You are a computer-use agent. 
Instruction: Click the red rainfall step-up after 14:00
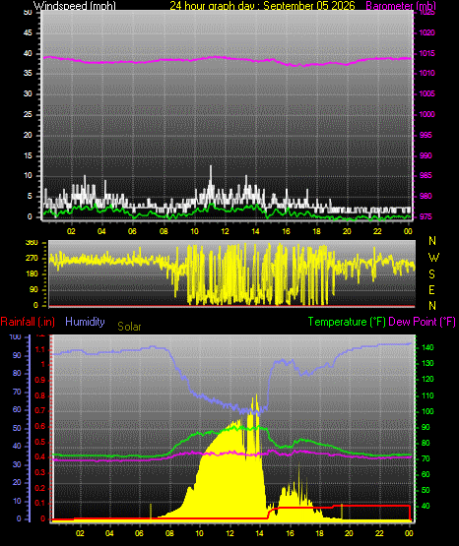point(269,514)
